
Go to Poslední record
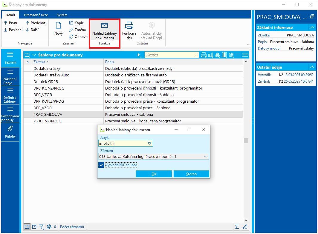(13, 30)
